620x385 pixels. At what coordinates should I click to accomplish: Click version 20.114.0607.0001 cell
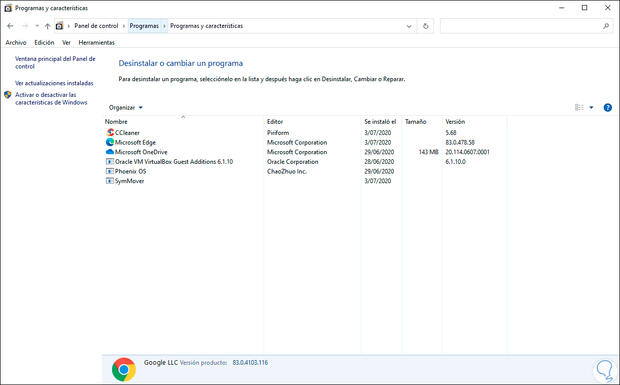467,152
